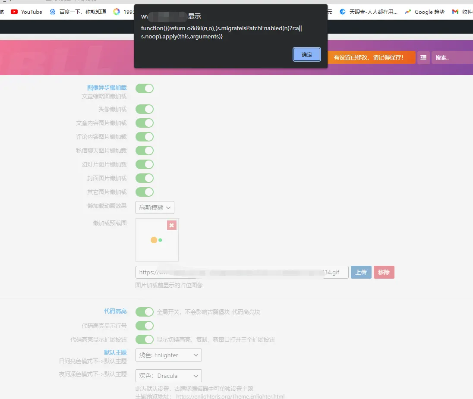Toggle 私信聊天图片懒加载 switch
473x399 pixels.
145,151
